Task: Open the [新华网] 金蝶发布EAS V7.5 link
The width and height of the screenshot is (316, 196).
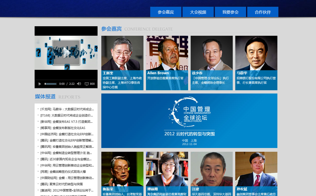Action: pos(66,122)
